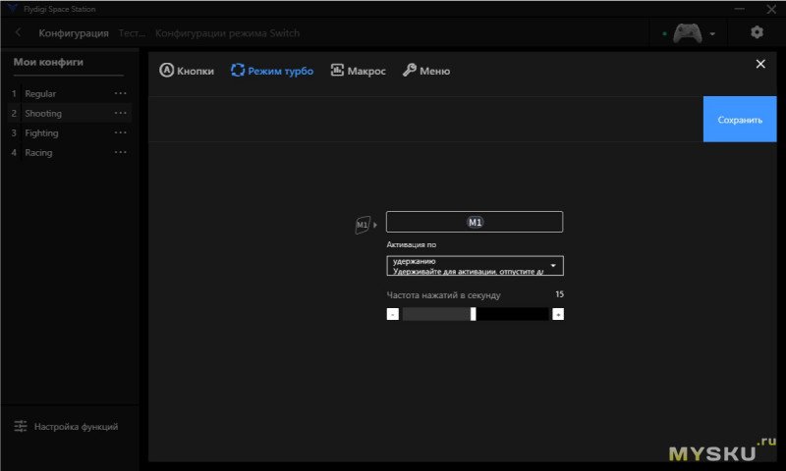The height and width of the screenshot is (471, 786).
Task: Click the Сохранить button
Action: pyautogui.click(x=740, y=119)
